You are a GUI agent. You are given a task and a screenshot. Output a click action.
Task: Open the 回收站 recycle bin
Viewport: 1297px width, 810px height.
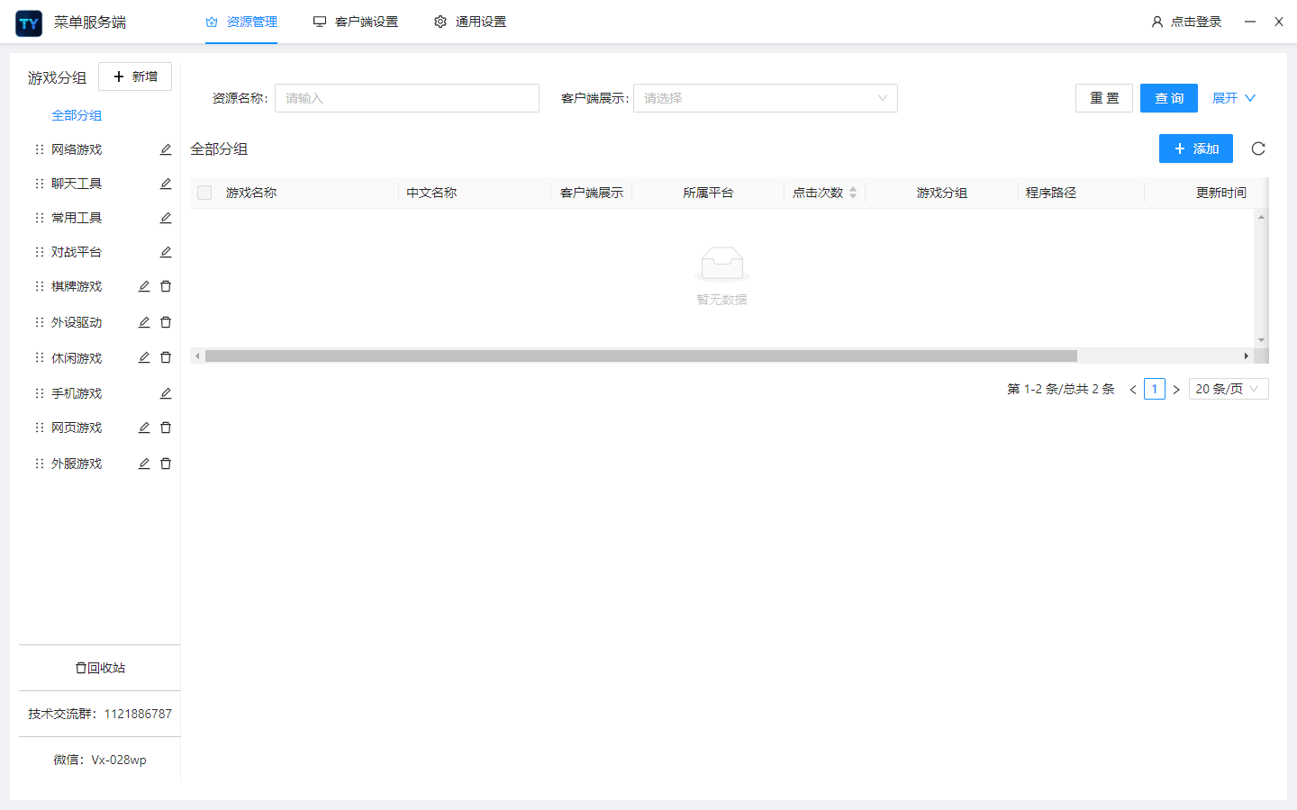(x=100, y=668)
